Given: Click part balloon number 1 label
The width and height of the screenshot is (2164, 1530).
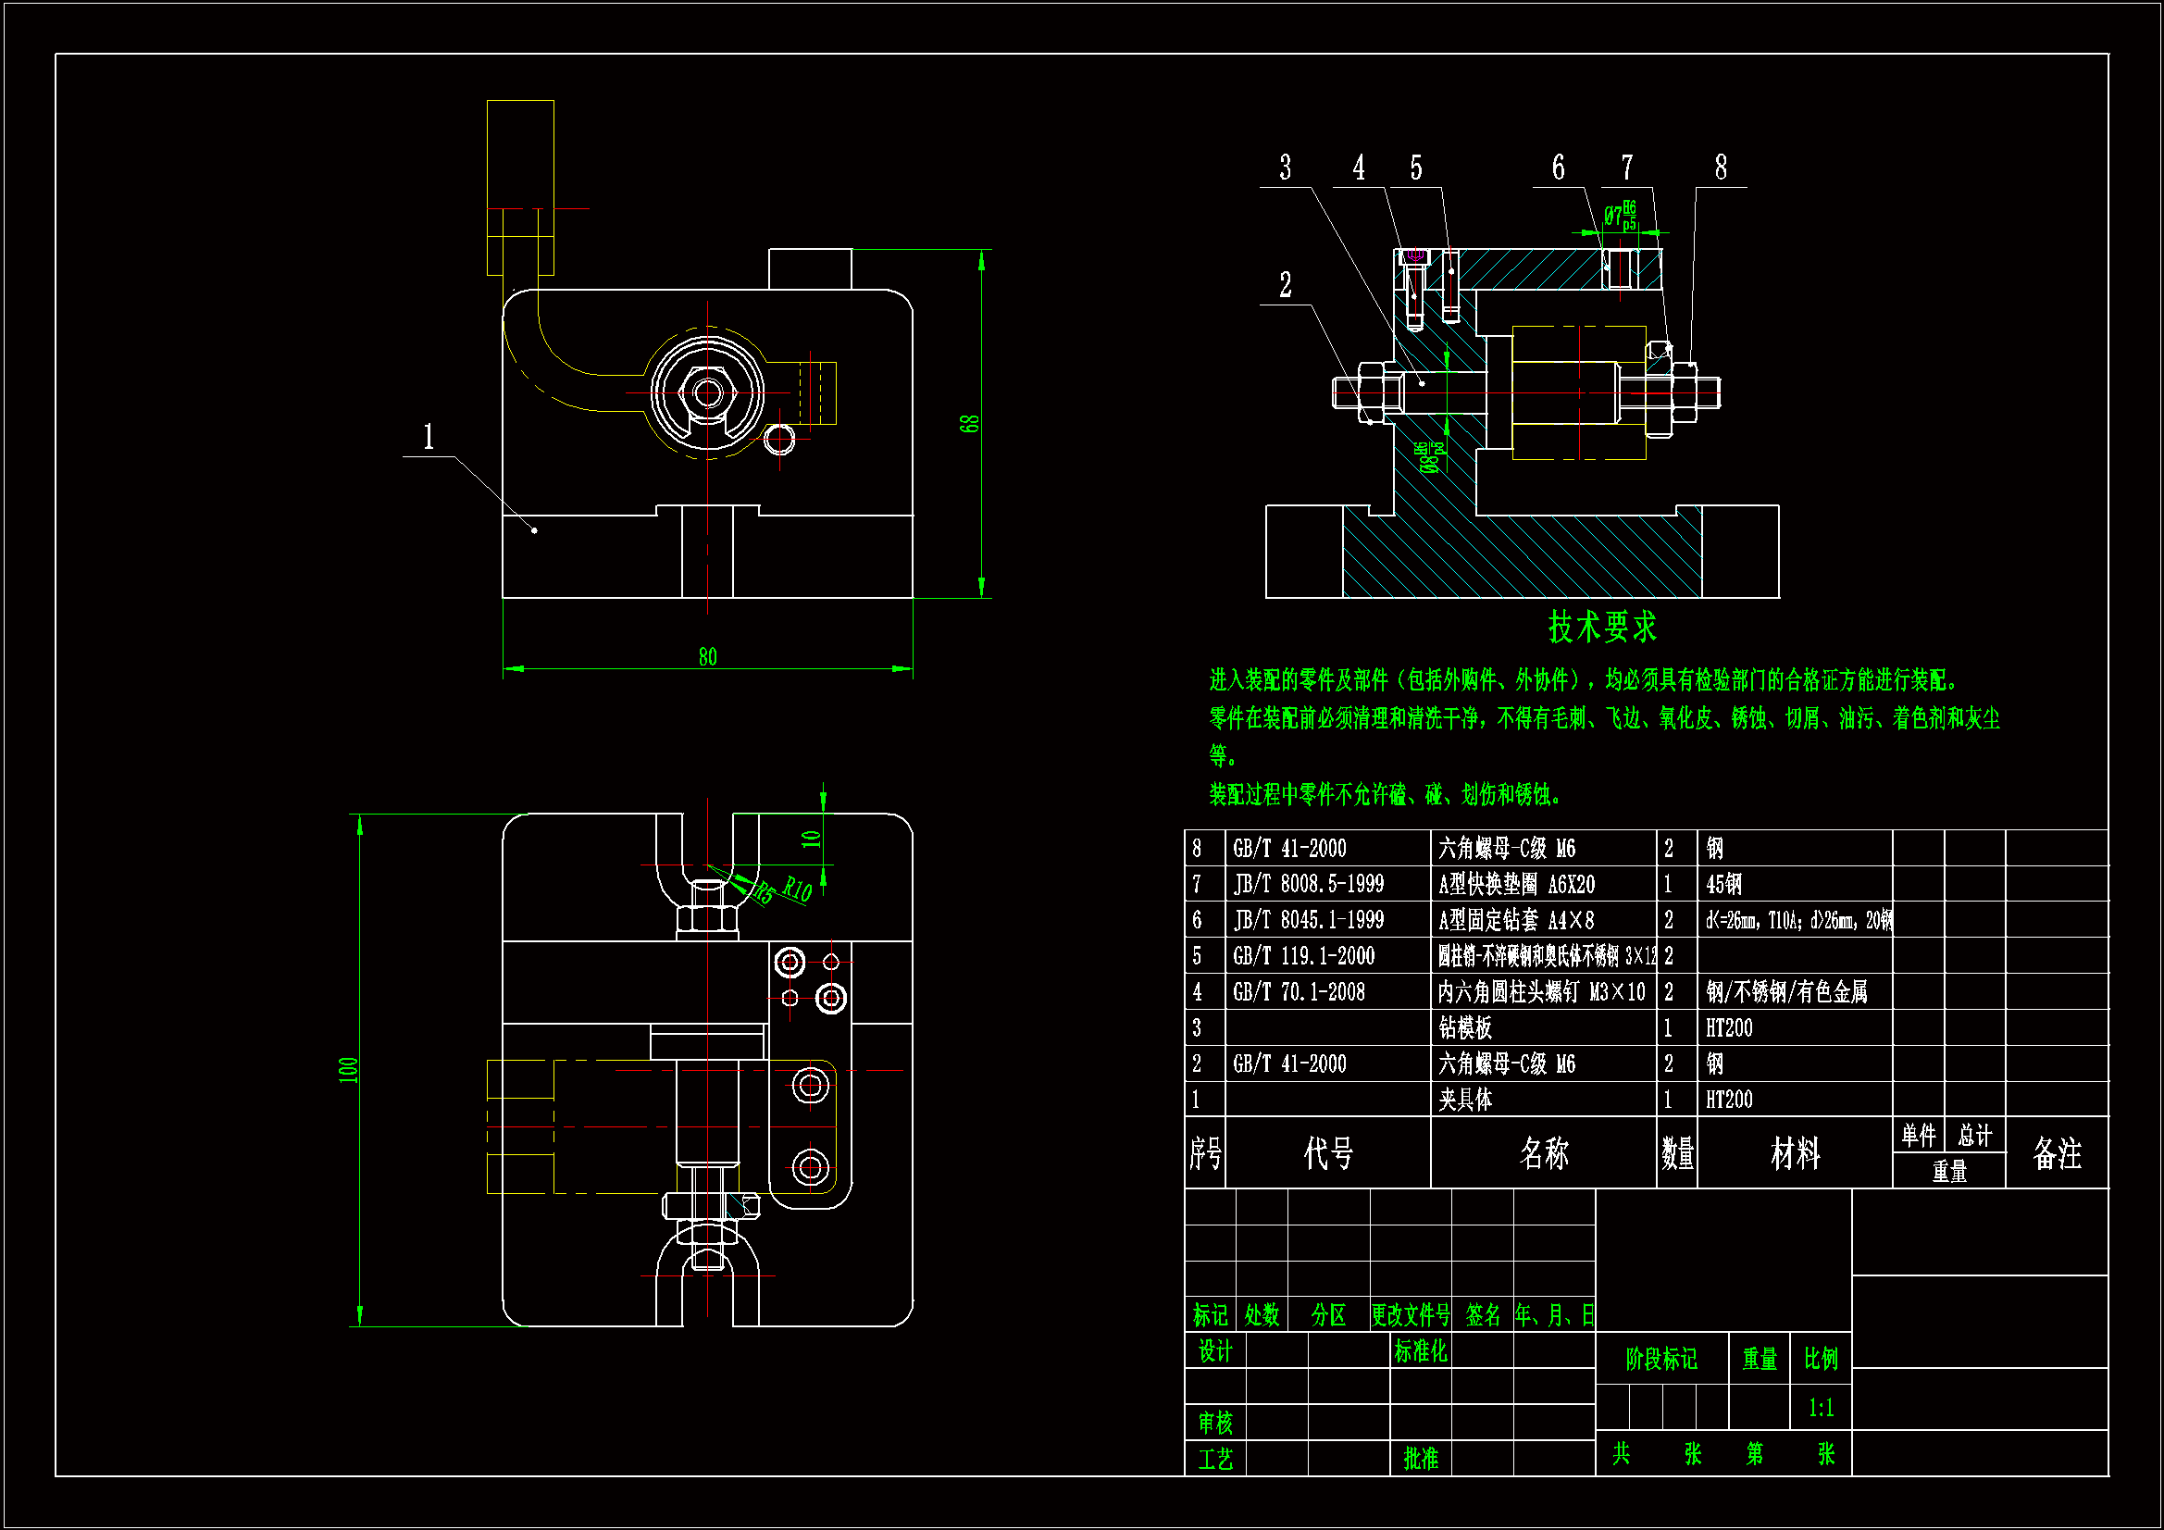Looking at the screenshot, I should click(x=429, y=437).
